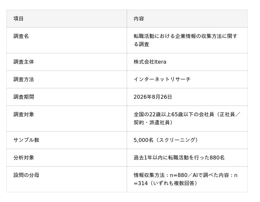Click the survey title text about 転職活動
The height and width of the screenshot is (202, 260).
pyautogui.click(x=185, y=40)
